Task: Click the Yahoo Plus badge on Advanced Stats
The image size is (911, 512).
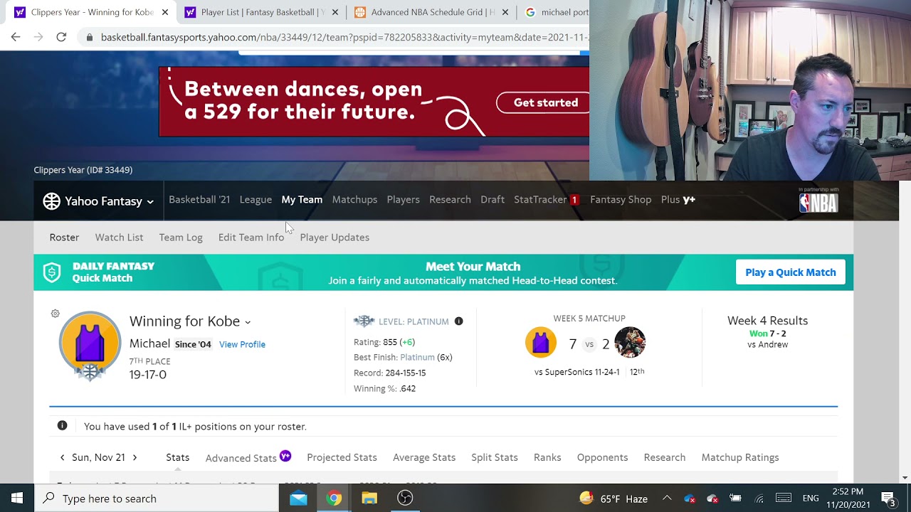Action: [x=285, y=456]
